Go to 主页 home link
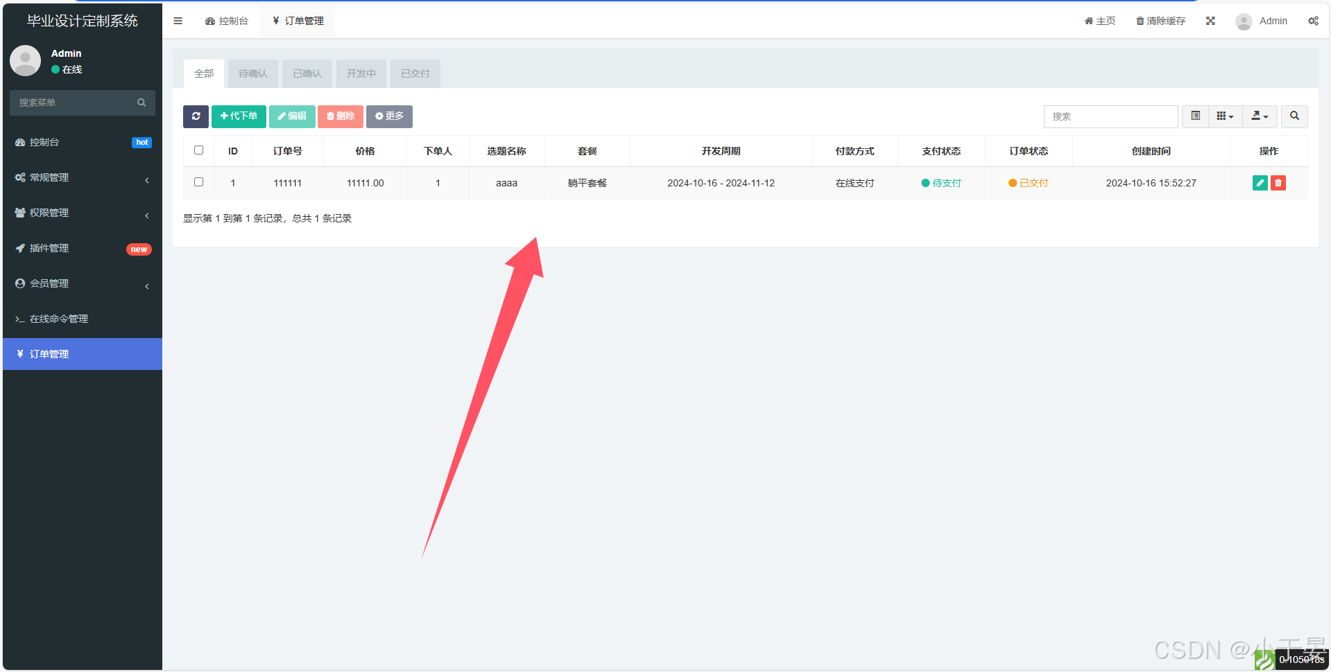This screenshot has width=1331, height=672. pos(1100,21)
